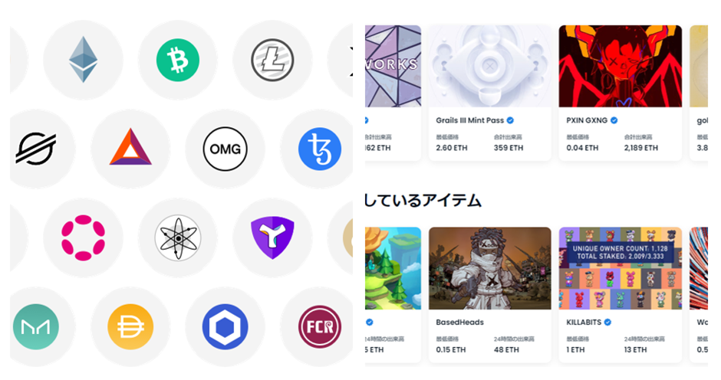
Task: Click the teal Maker icon
Action: [36, 326]
